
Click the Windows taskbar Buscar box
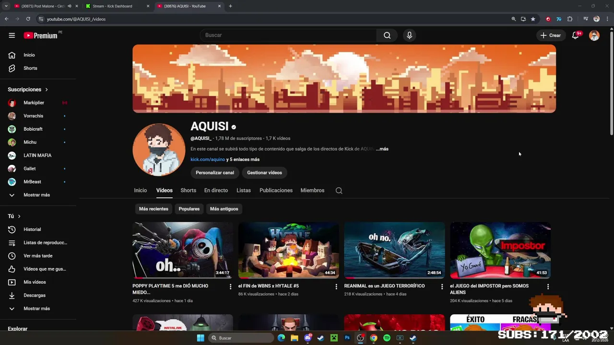(242, 338)
